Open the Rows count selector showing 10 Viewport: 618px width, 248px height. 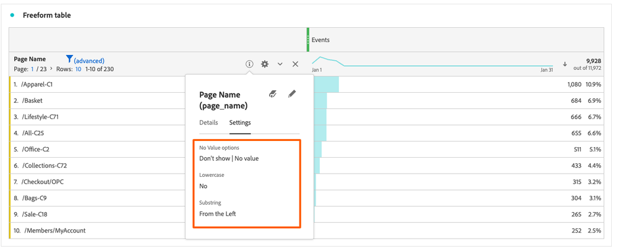click(x=79, y=69)
